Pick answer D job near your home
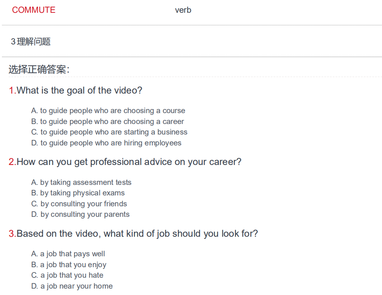Viewport: 382px width, 295px height. (x=72, y=286)
